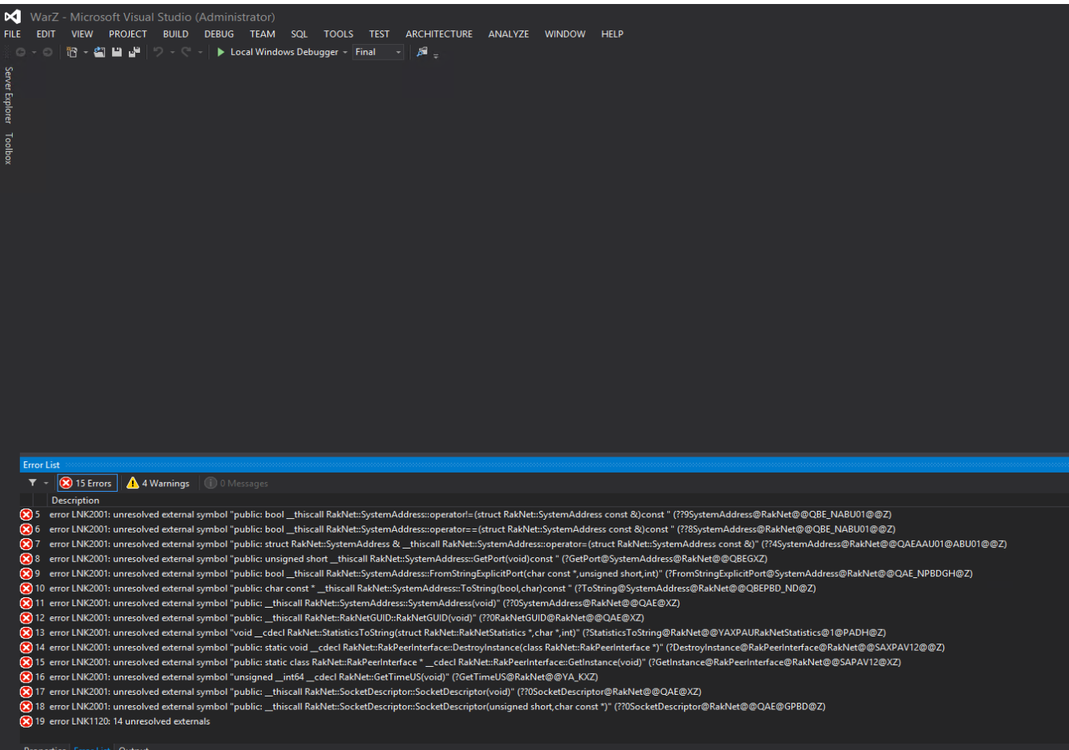
Task: Click the Navigate Forward arrow icon
Action: (48, 52)
